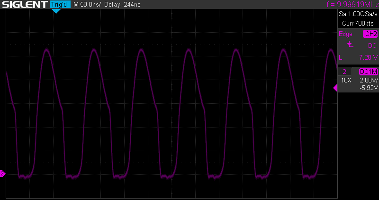Click the channel 2 ground level marker

(x=2, y=173)
